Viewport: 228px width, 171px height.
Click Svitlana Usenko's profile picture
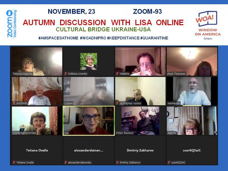(x=89, y=61)
